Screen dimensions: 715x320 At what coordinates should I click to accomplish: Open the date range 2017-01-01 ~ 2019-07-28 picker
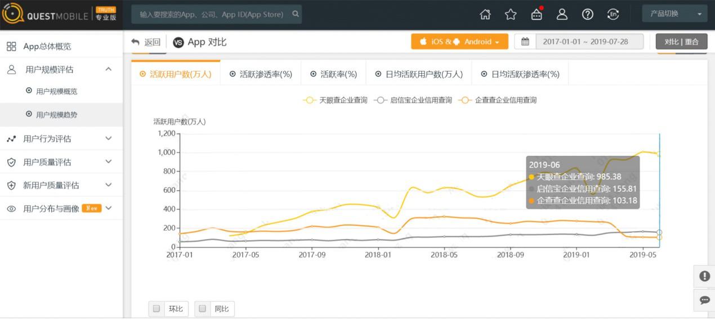pos(589,42)
